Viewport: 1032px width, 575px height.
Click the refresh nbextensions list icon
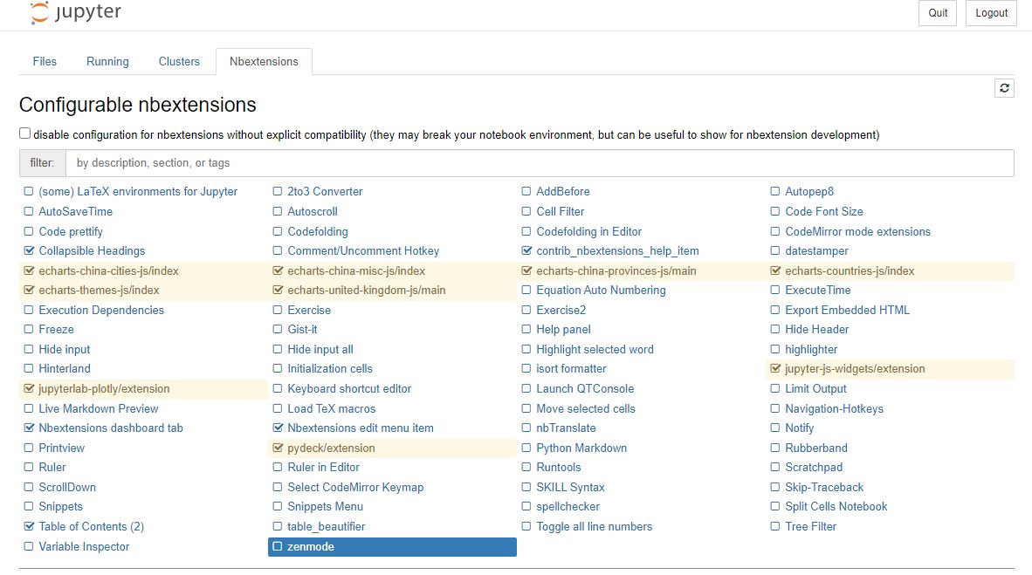point(1004,87)
